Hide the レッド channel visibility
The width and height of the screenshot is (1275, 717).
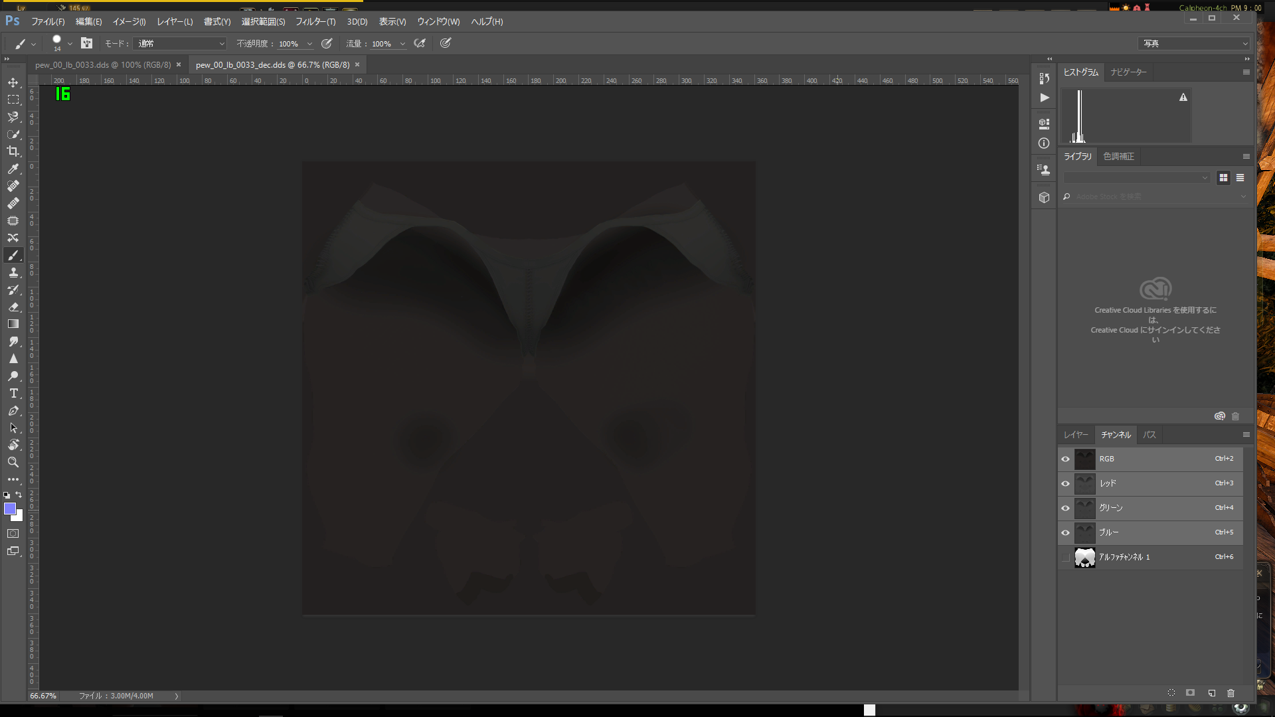tap(1065, 483)
